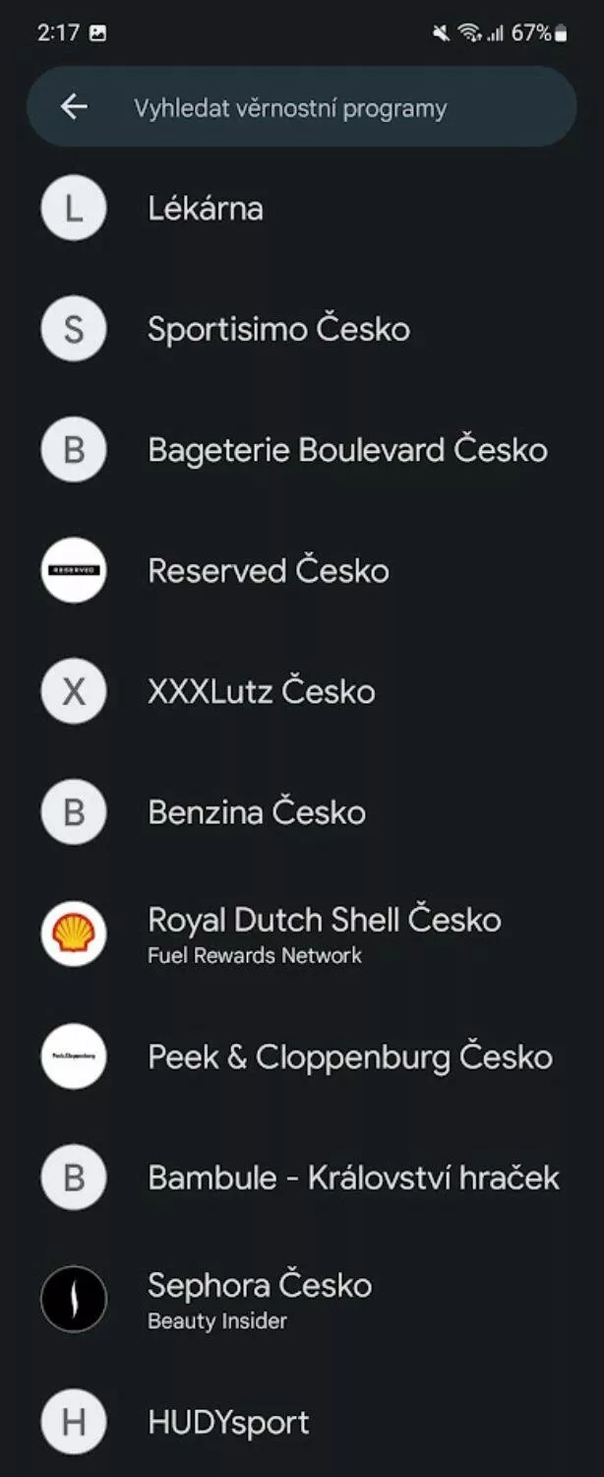Choose Sephora Česko Beauty Insider
Viewport: 604px width, 1477px height.
[x=302, y=1299]
